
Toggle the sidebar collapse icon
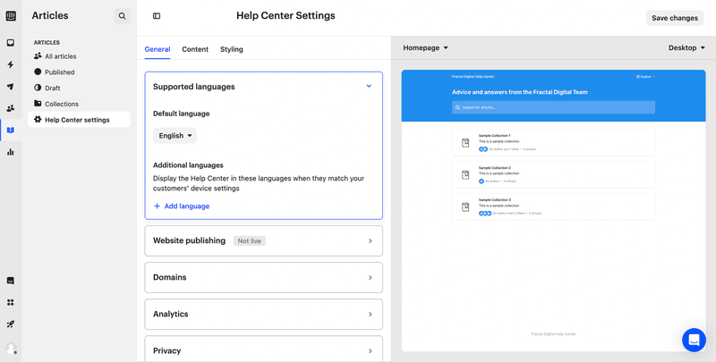click(x=157, y=16)
